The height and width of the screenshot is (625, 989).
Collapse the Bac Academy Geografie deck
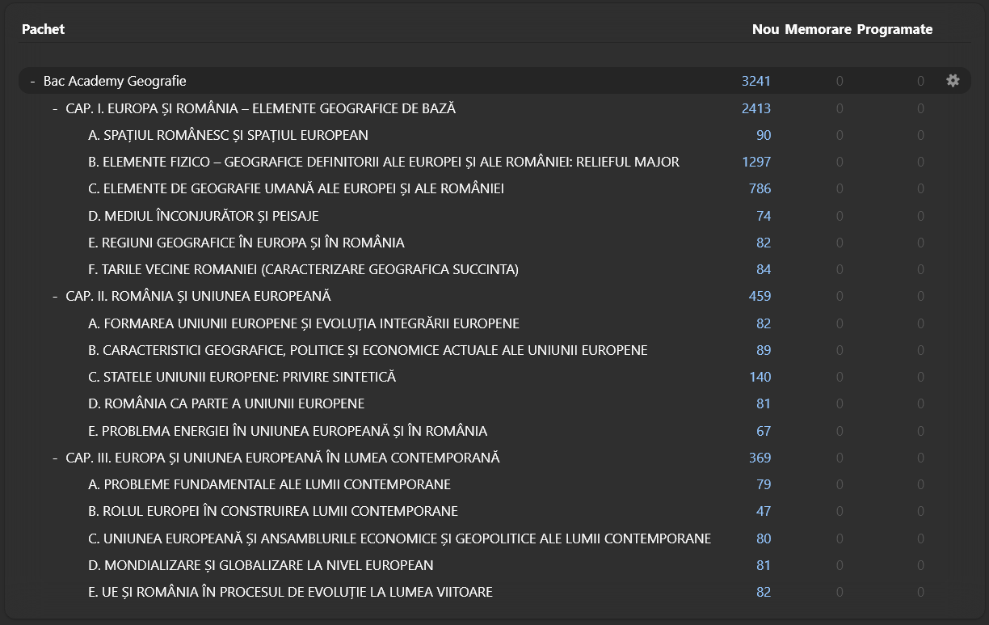(x=32, y=82)
